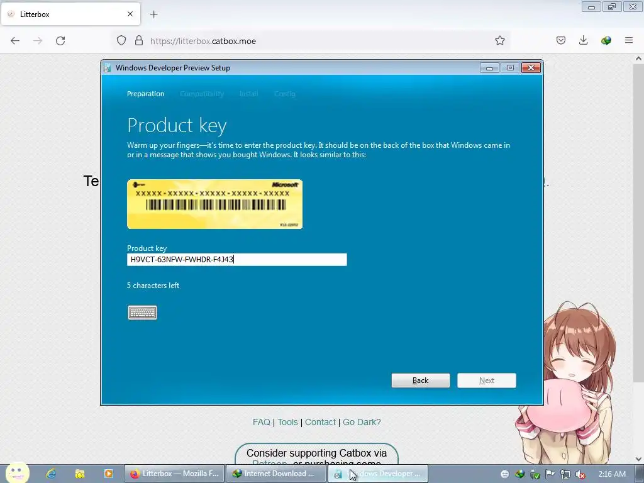The image size is (644, 483).
Task: Switch to Internet Download Manager taskbar button
Action: [277, 474]
